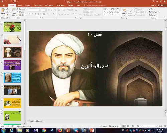The width and height of the screenshot is (167, 133).
Task: Click the Share button
Action: [x=161, y=5]
